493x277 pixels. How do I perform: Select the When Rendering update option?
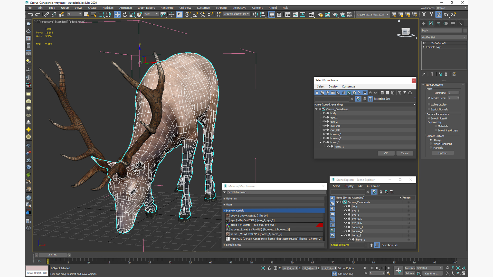pos(431,144)
